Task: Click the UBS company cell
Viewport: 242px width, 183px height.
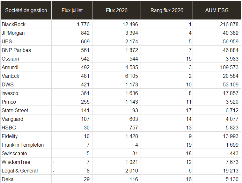Action: tap(26, 41)
